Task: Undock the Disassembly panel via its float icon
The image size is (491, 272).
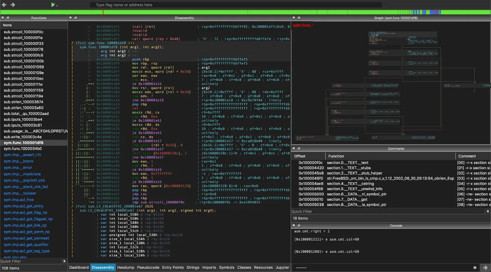Action: click(x=75, y=18)
